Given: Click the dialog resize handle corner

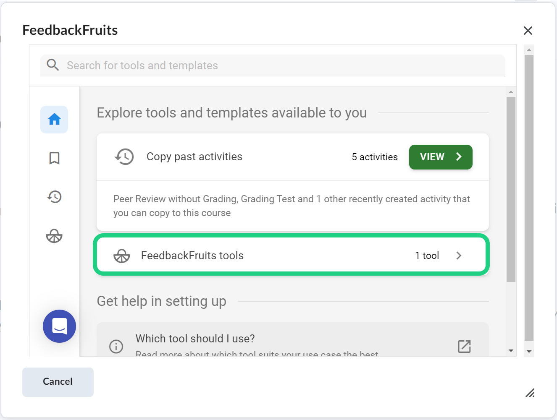Looking at the screenshot, I should pos(530,393).
